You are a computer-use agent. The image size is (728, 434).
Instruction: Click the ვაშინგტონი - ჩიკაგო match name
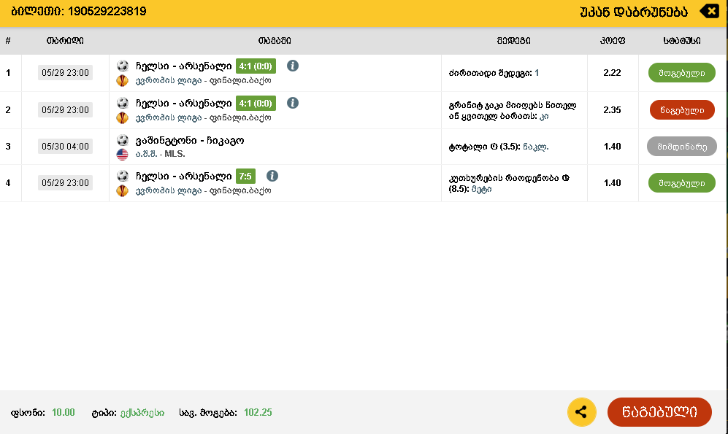pyautogui.click(x=190, y=140)
